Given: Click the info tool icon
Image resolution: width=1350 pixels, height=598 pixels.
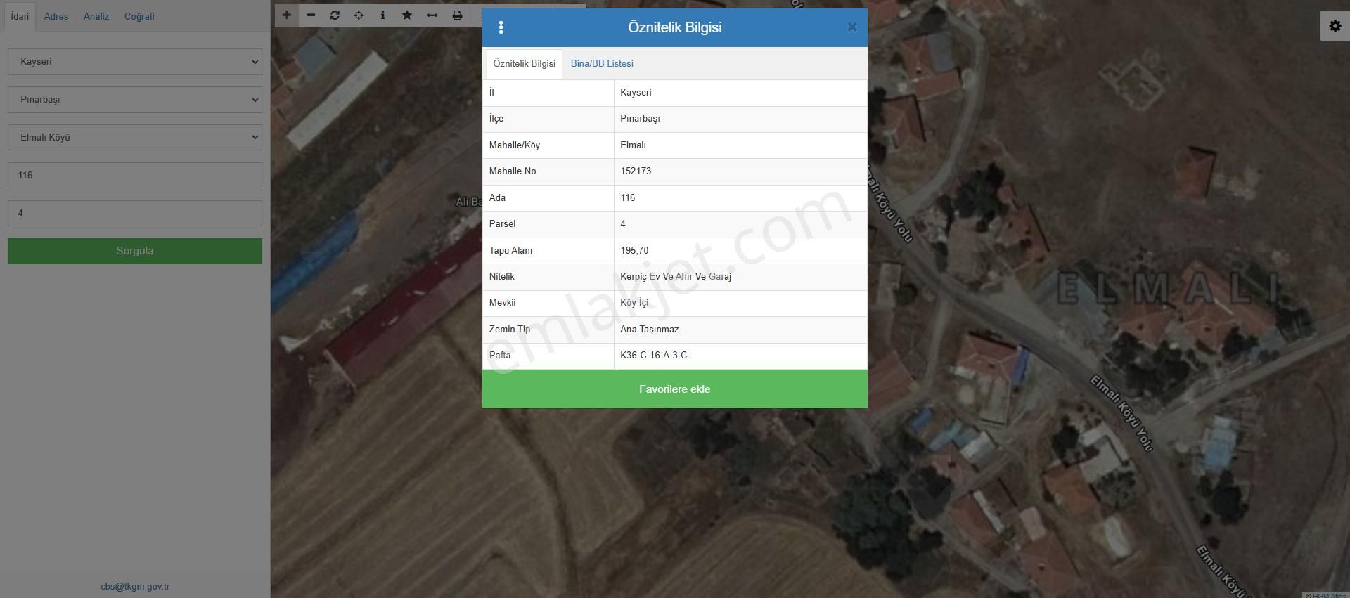Looking at the screenshot, I should 382,15.
